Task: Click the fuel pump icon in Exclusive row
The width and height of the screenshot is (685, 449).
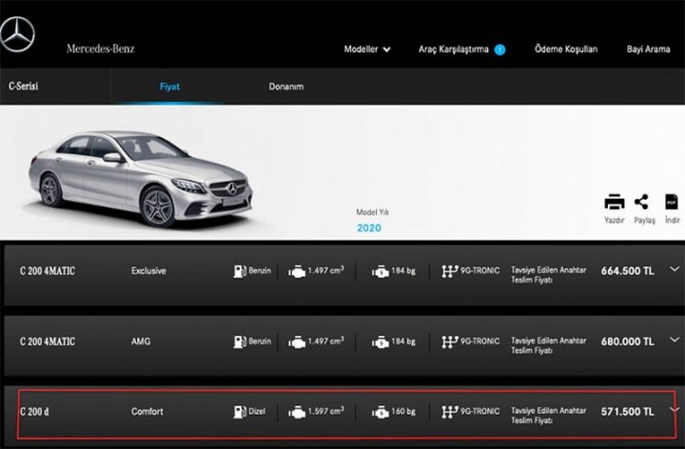Action: [x=240, y=271]
